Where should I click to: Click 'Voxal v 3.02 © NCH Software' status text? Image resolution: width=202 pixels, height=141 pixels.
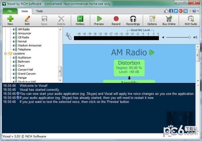(24, 136)
